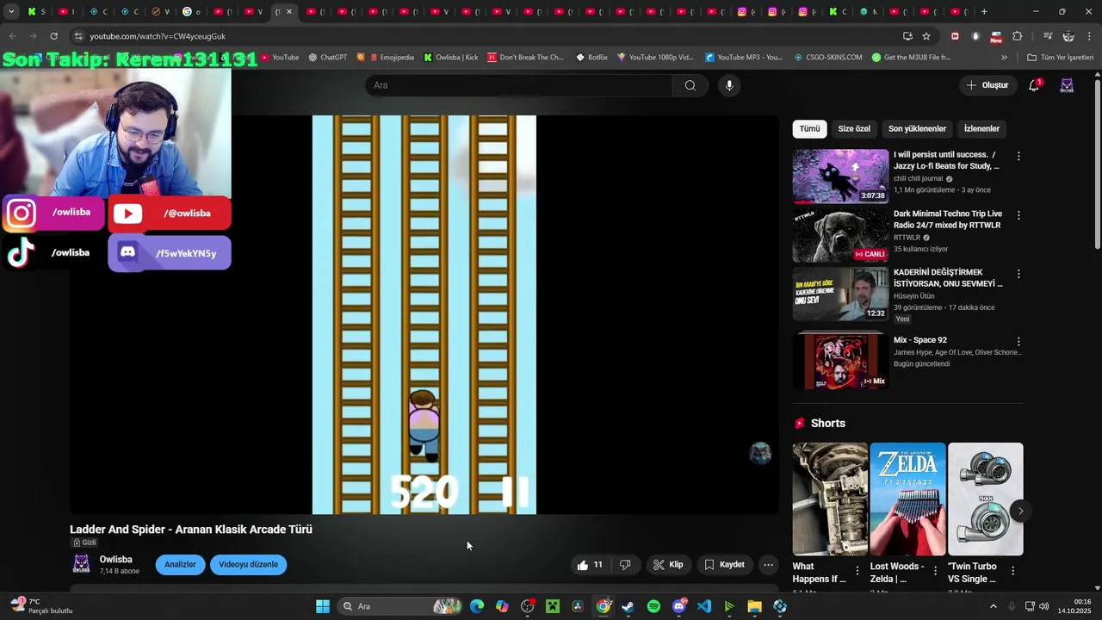Click the Oluştur create button
The width and height of the screenshot is (1102, 620).
[987, 85]
